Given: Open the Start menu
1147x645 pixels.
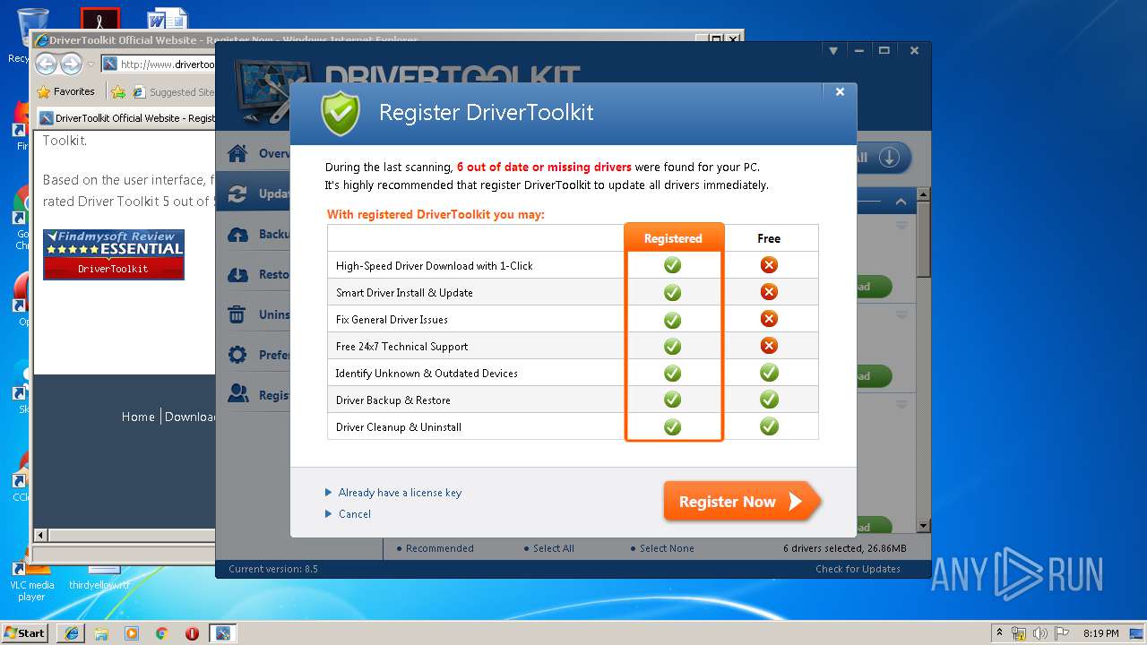Looking at the screenshot, I should coord(25,632).
